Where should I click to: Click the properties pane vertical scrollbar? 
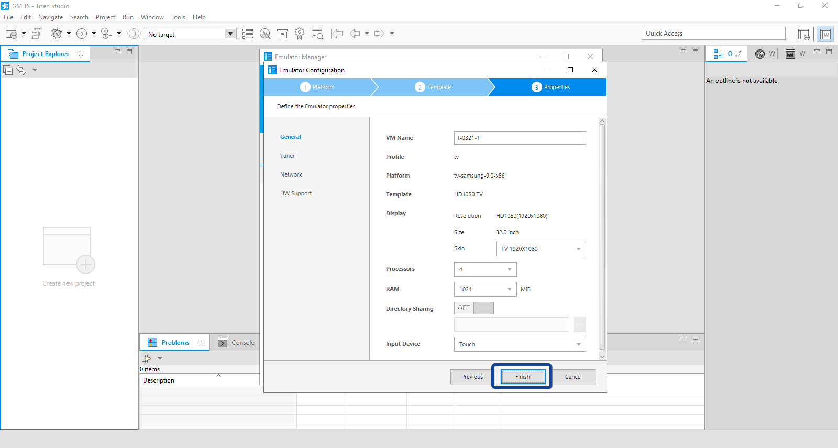point(602,237)
